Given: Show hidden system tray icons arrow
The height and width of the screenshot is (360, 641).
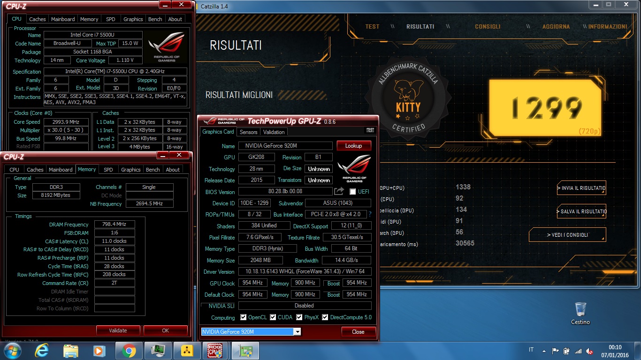Looking at the screenshot, I should [544, 351].
